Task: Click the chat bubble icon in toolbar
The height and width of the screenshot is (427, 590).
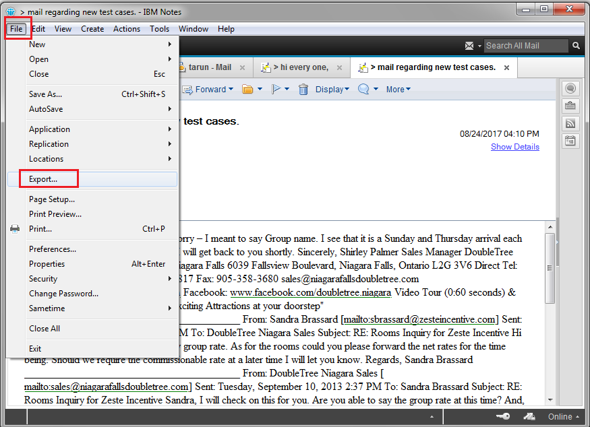Action: tap(363, 89)
